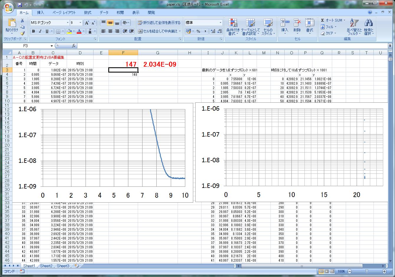Click the fill color paint bucket

(69, 31)
